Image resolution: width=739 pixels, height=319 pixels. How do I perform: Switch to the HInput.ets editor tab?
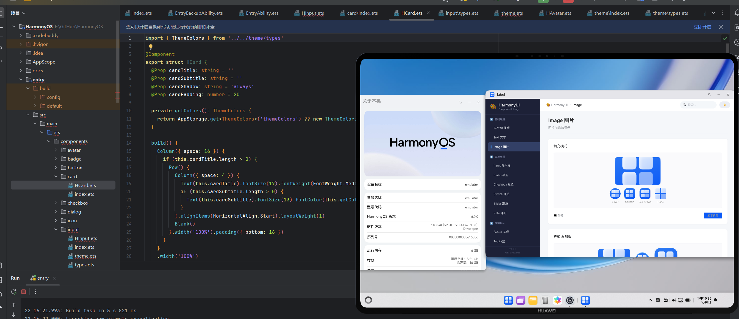(x=309, y=13)
